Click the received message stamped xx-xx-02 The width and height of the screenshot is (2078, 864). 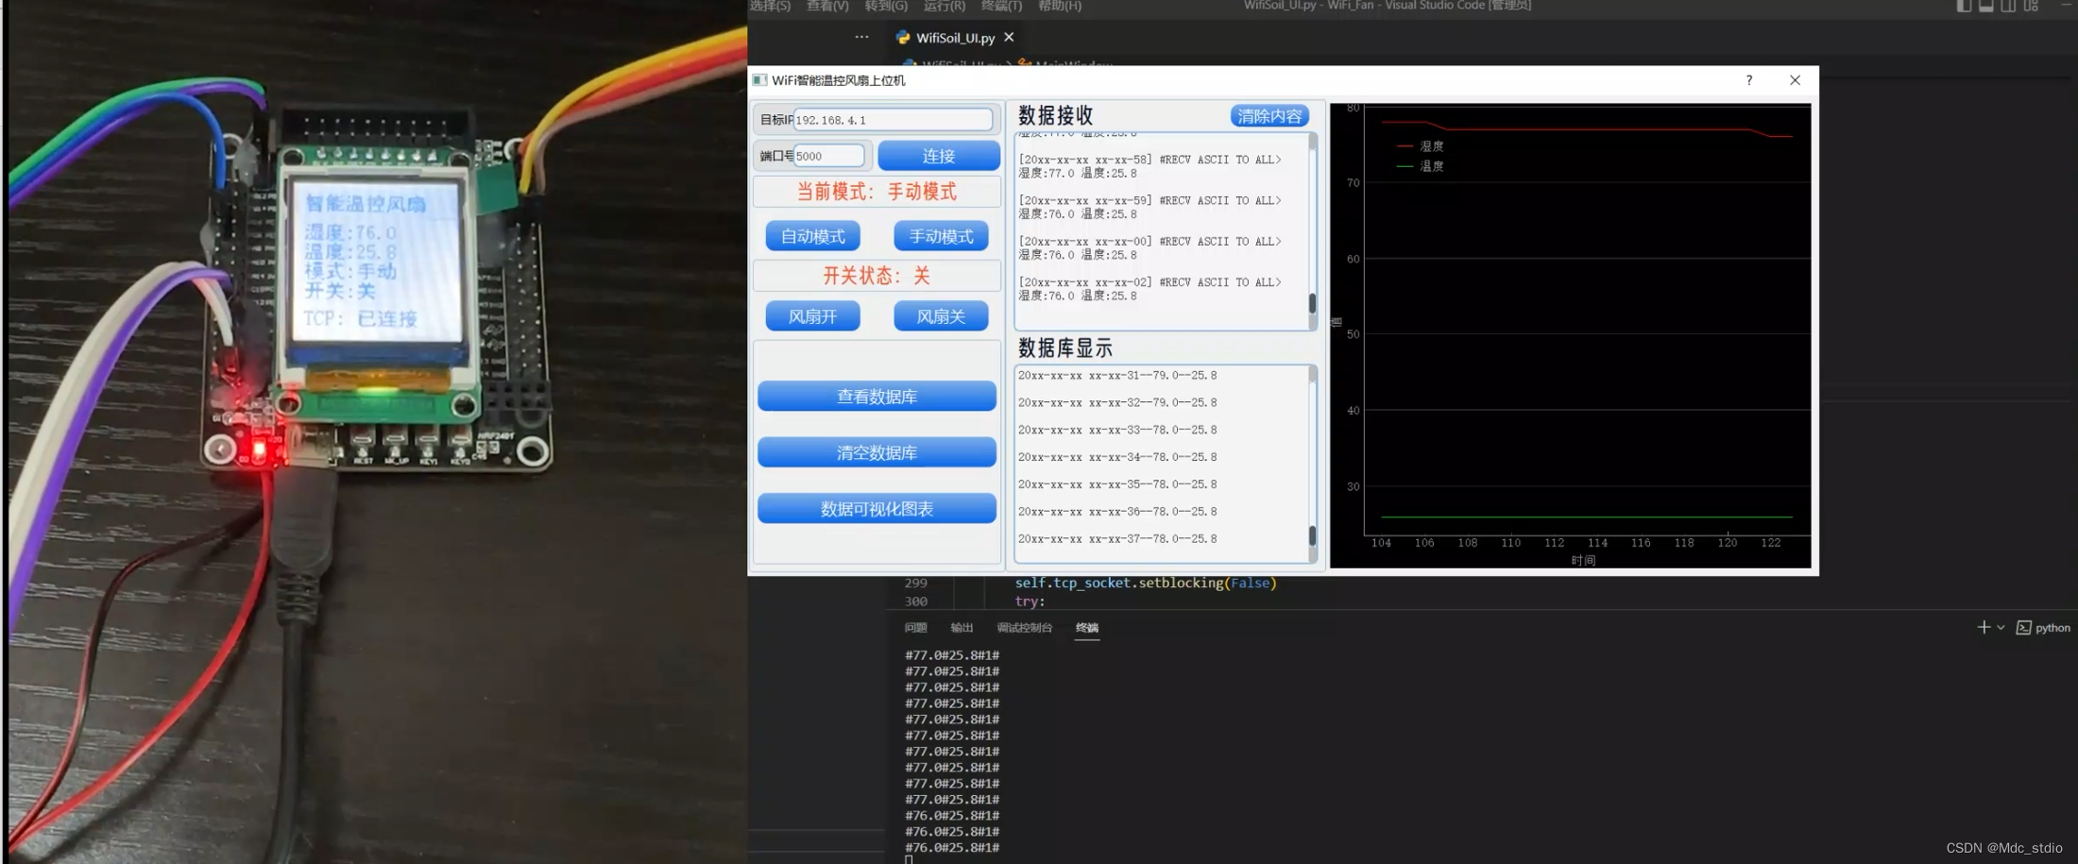1150,289
